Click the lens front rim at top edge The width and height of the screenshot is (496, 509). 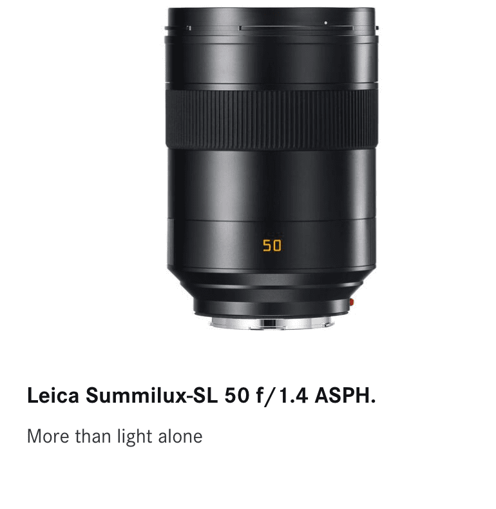(x=271, y=13)
